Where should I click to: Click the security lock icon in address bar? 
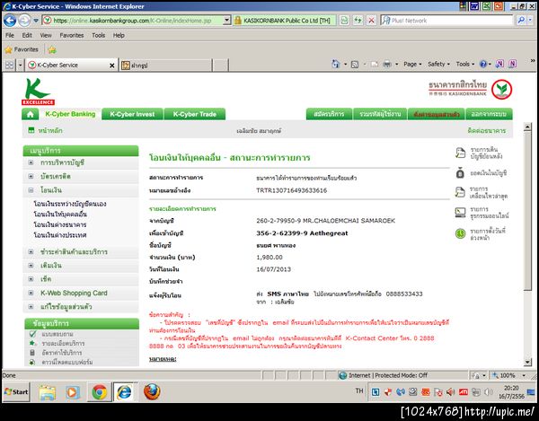point(237,21)
